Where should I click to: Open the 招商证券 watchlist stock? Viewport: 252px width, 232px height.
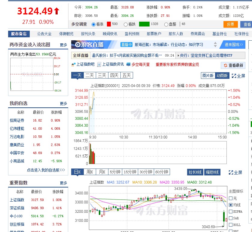click(x=17, y=120)
